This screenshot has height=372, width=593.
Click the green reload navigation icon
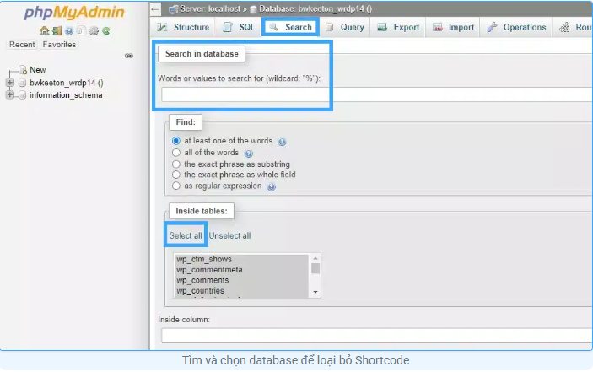point(106,30)
